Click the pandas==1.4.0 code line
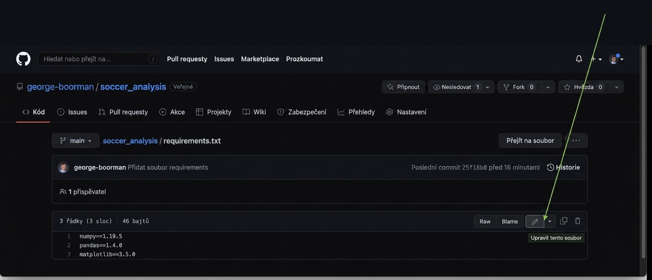Screen dimensions: 652x280 coord(101,245)
